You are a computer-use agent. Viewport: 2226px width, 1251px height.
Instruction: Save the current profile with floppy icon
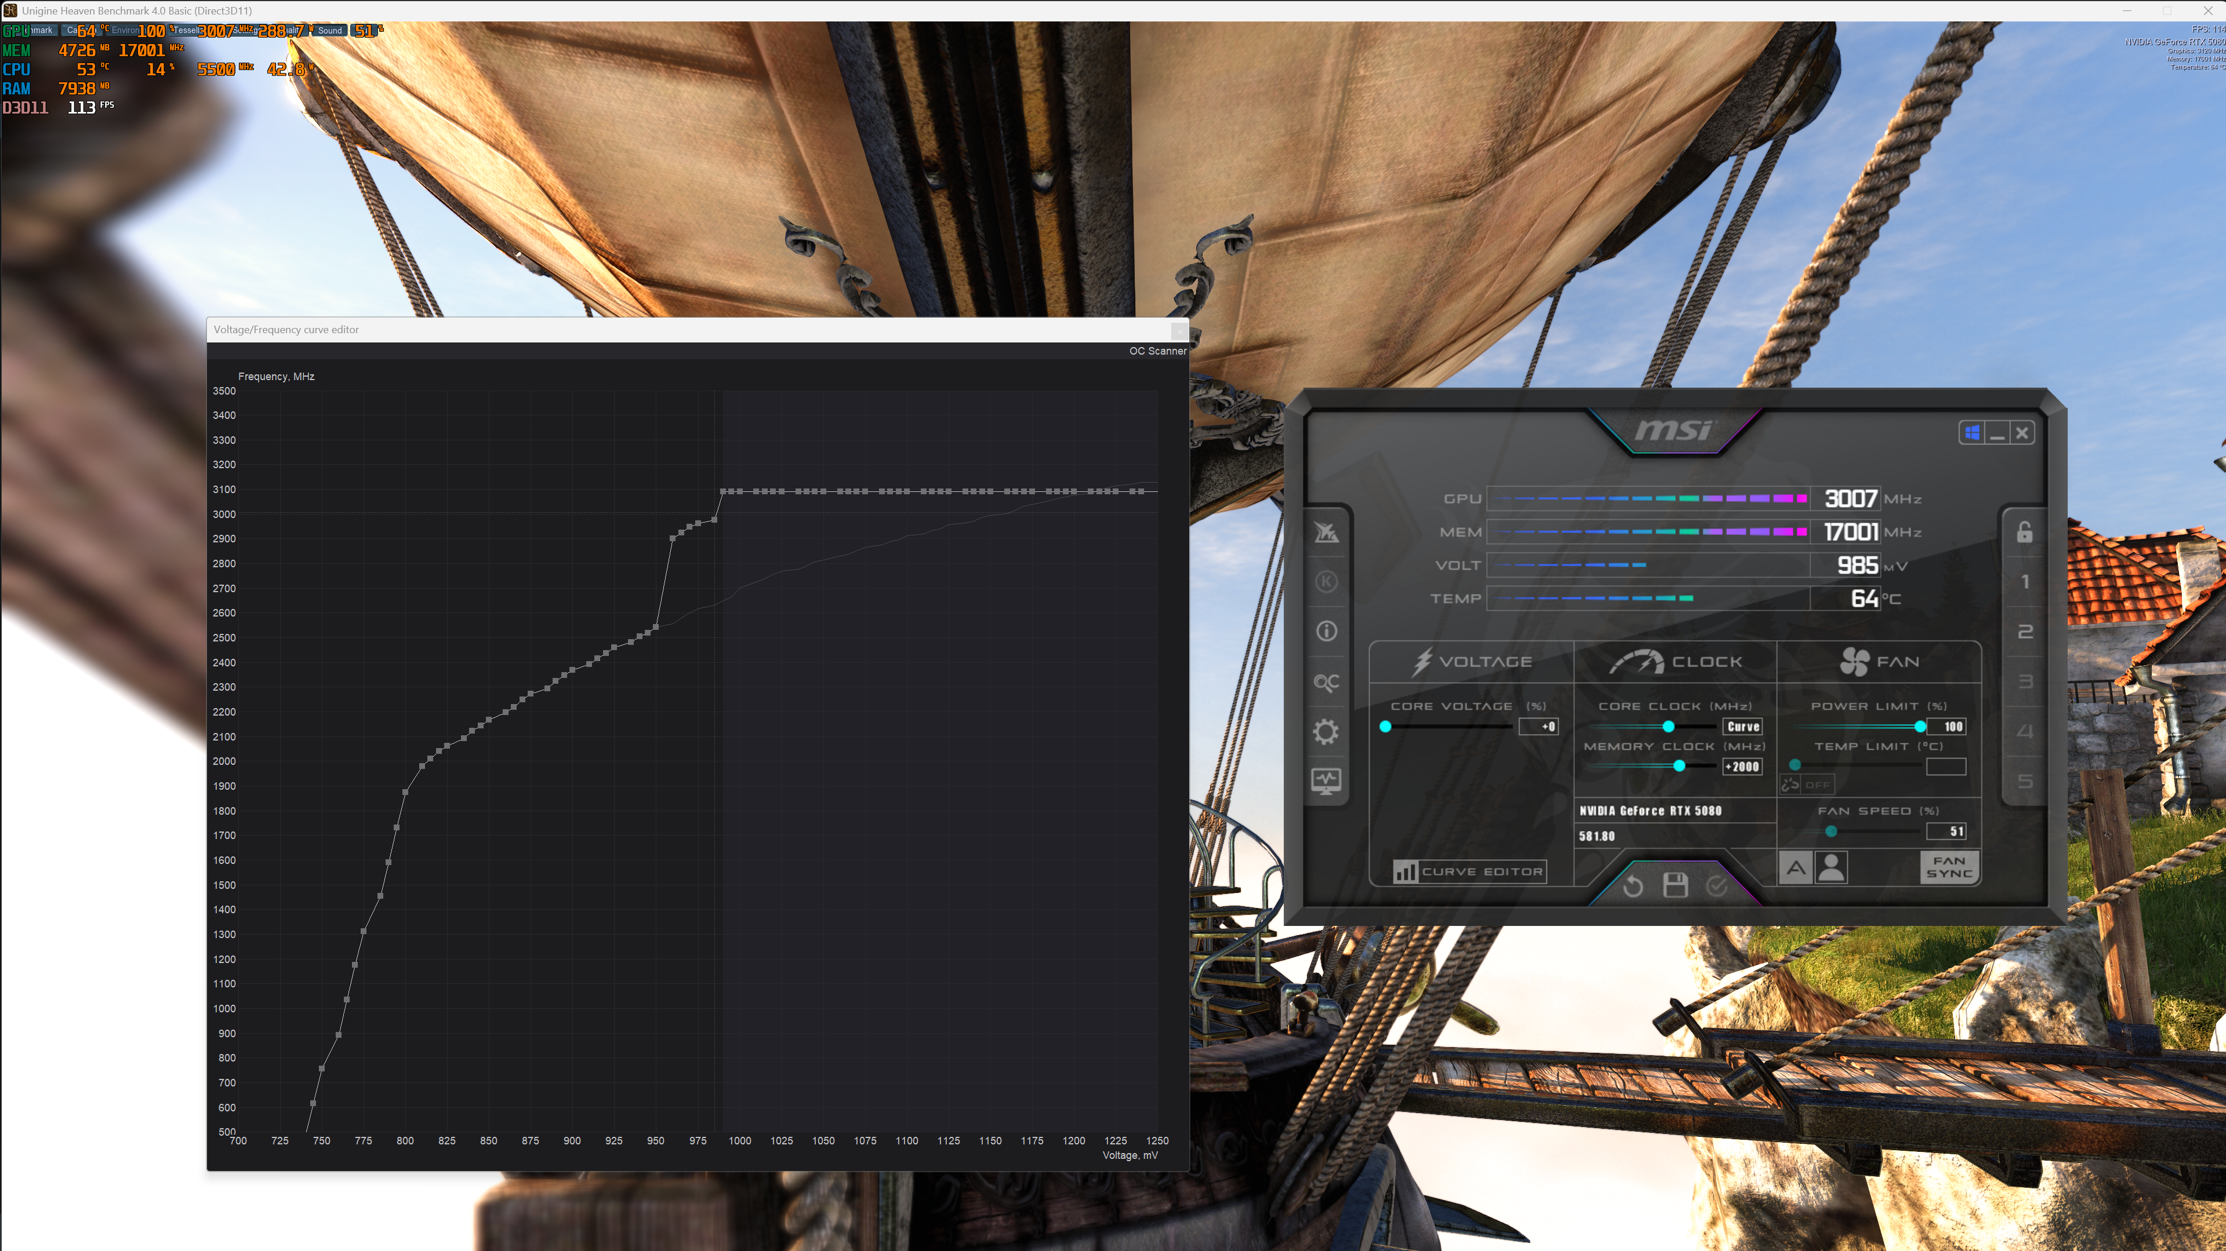click(x=1676, y=885)
